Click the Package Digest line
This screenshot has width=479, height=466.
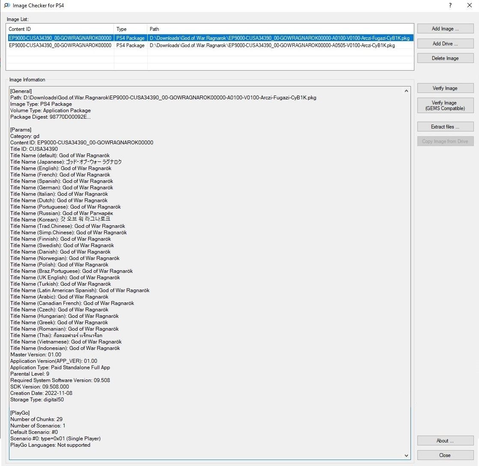pos(51,117)
